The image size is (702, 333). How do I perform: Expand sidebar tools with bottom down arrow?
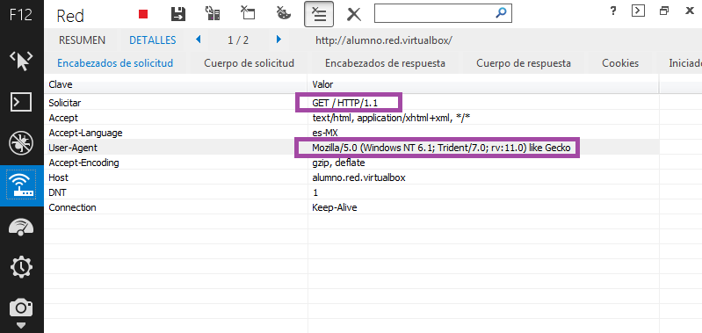click(x=21, y=325)
